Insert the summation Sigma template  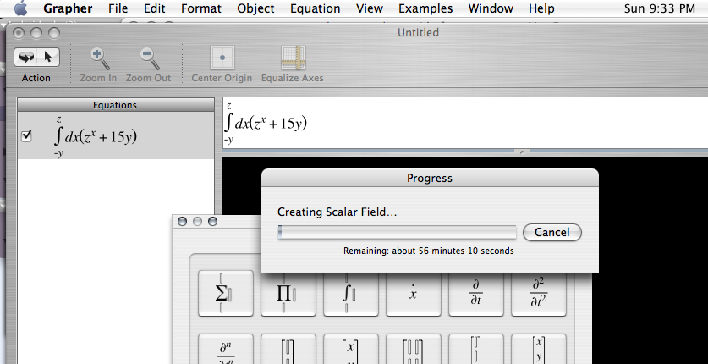[226, 294]
